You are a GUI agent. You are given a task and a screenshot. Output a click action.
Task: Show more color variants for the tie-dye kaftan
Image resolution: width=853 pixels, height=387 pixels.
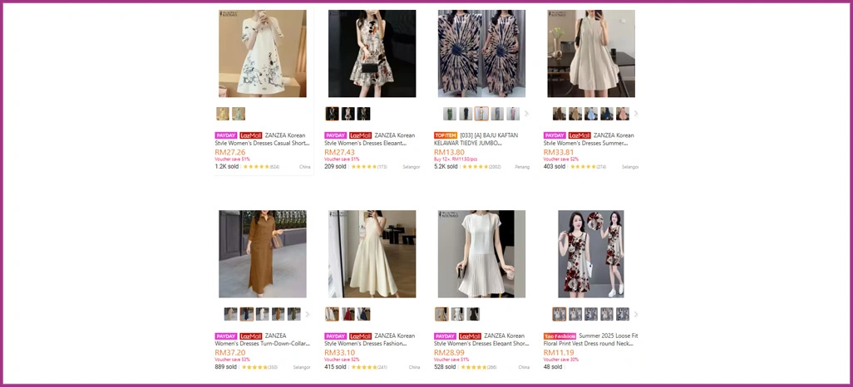click(x=526, y=114)
